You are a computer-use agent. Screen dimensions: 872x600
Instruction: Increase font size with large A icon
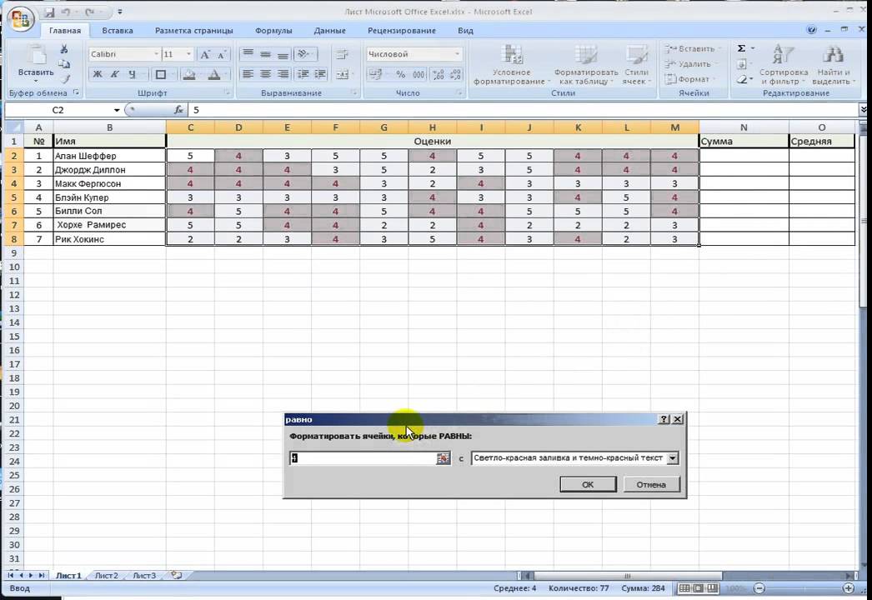pos(205,54)
